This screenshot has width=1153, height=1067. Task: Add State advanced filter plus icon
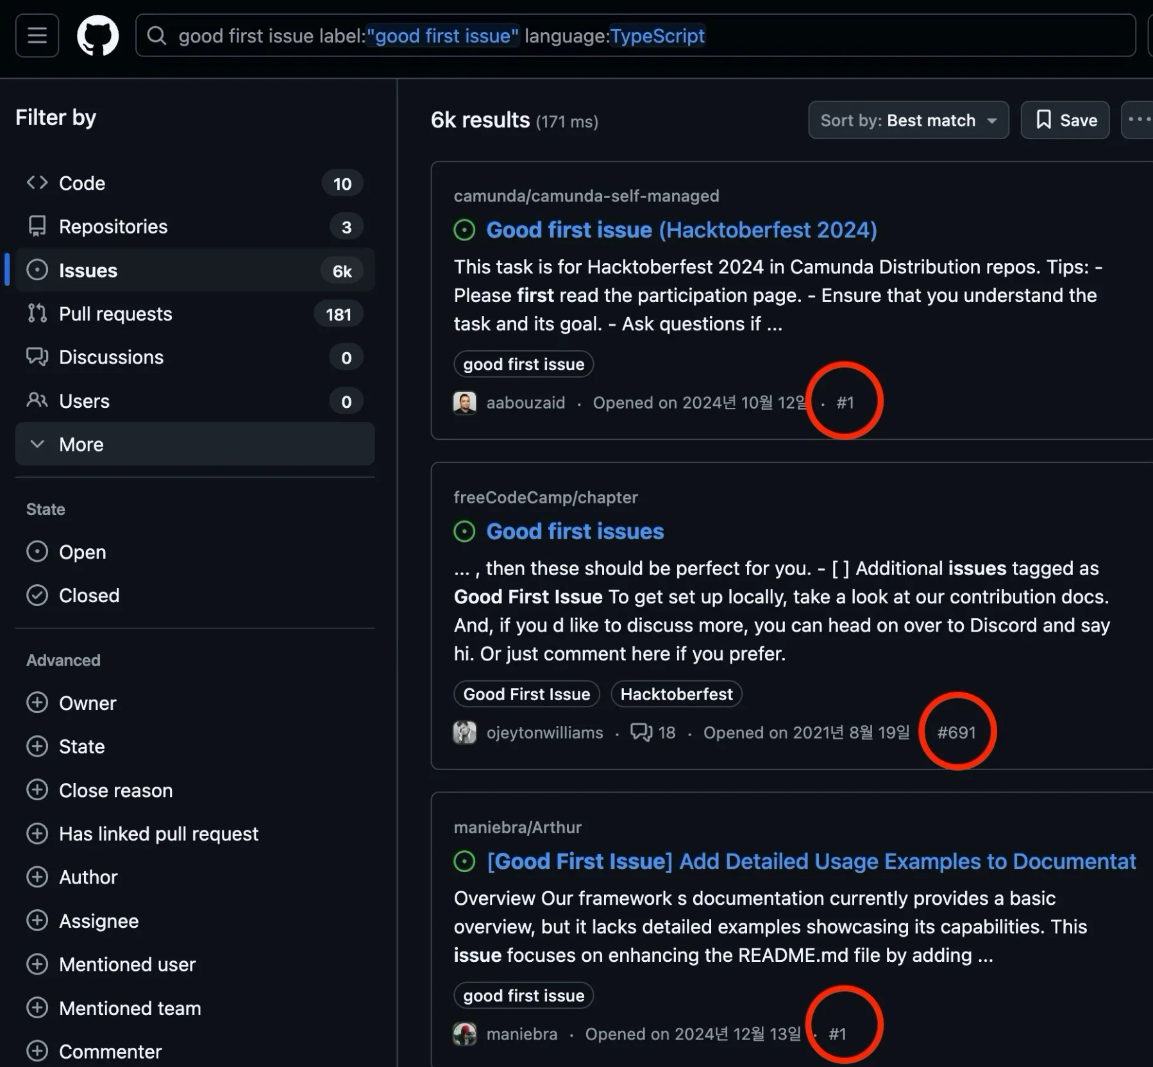point(37,746)
